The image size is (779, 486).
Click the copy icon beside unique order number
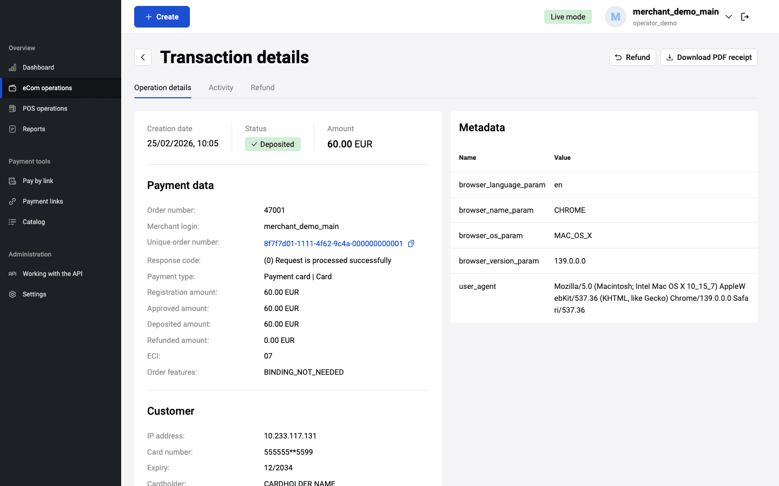point(411,244)
